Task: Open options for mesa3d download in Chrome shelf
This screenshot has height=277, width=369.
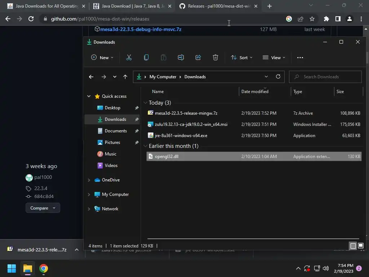Action: [x=76, y=250]
